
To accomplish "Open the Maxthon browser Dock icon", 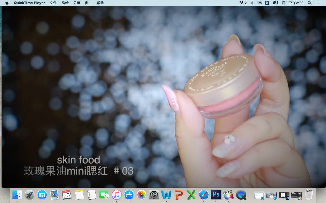I will coord(42,195).
